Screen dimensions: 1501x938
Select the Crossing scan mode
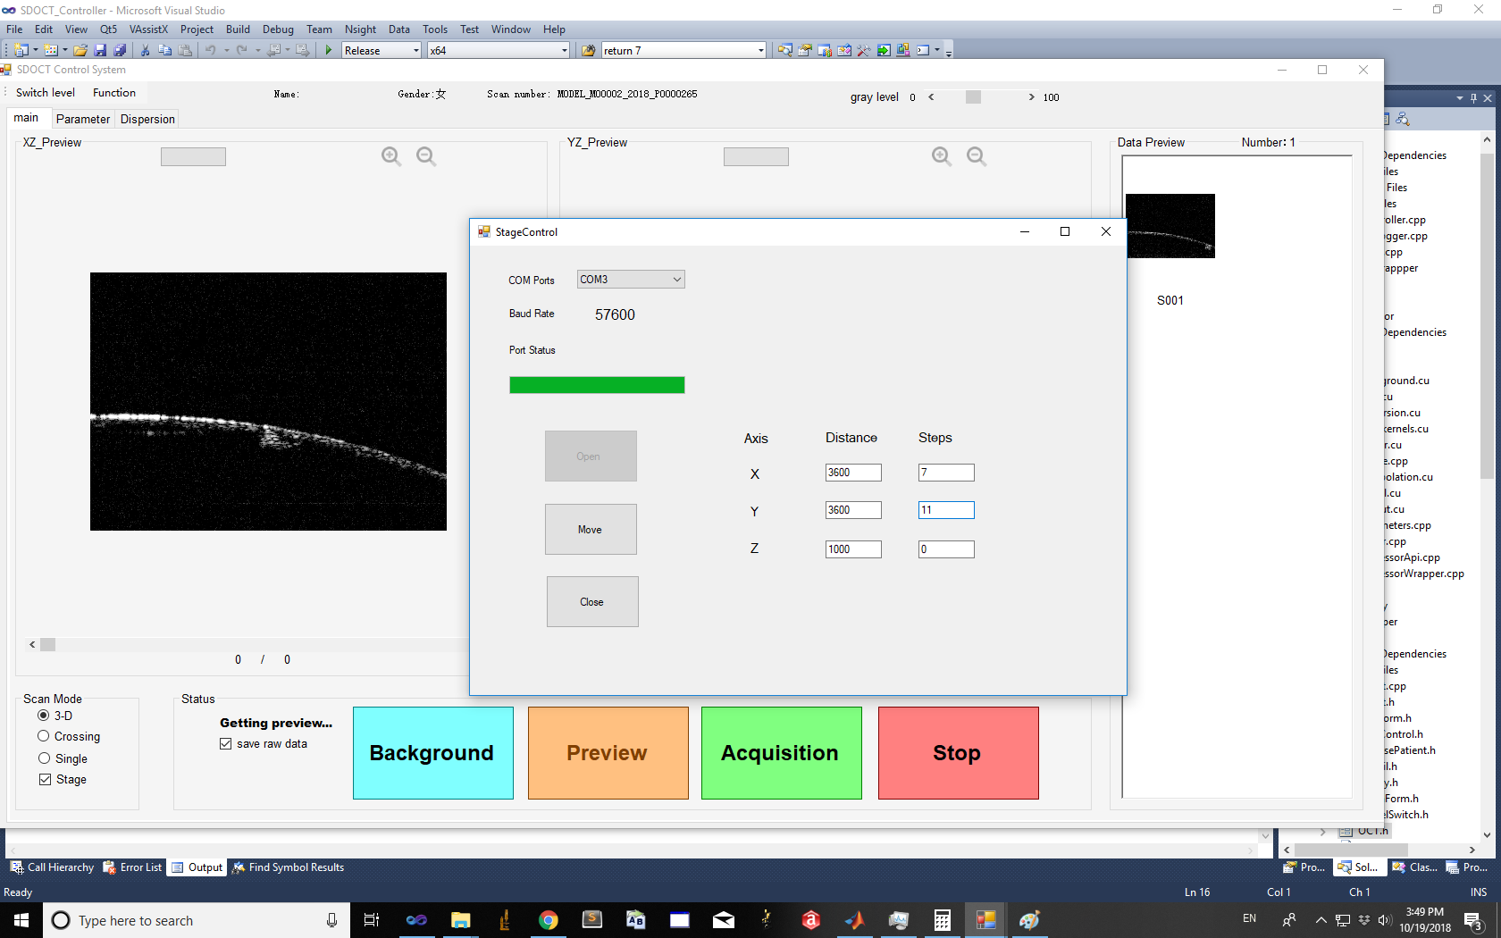tap(44, 736)
